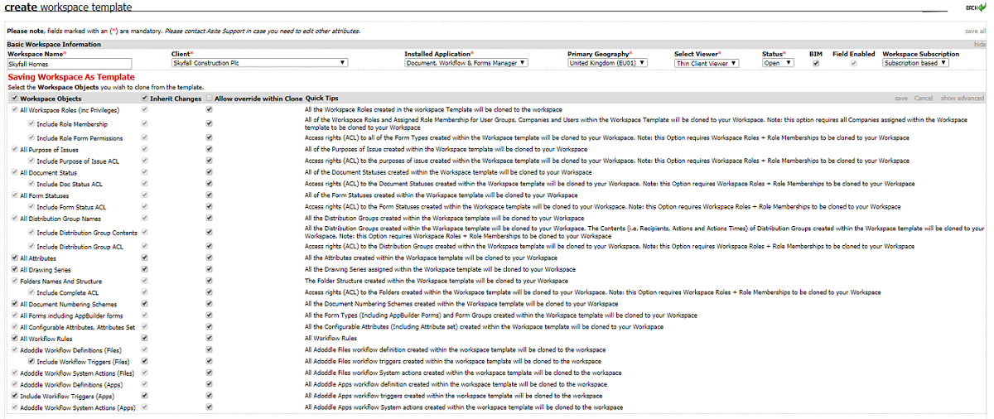This screenshot has width=994, height=419.
Task: Toggle Include Distribution Group Contents checkbox
Action: point(31,233)
